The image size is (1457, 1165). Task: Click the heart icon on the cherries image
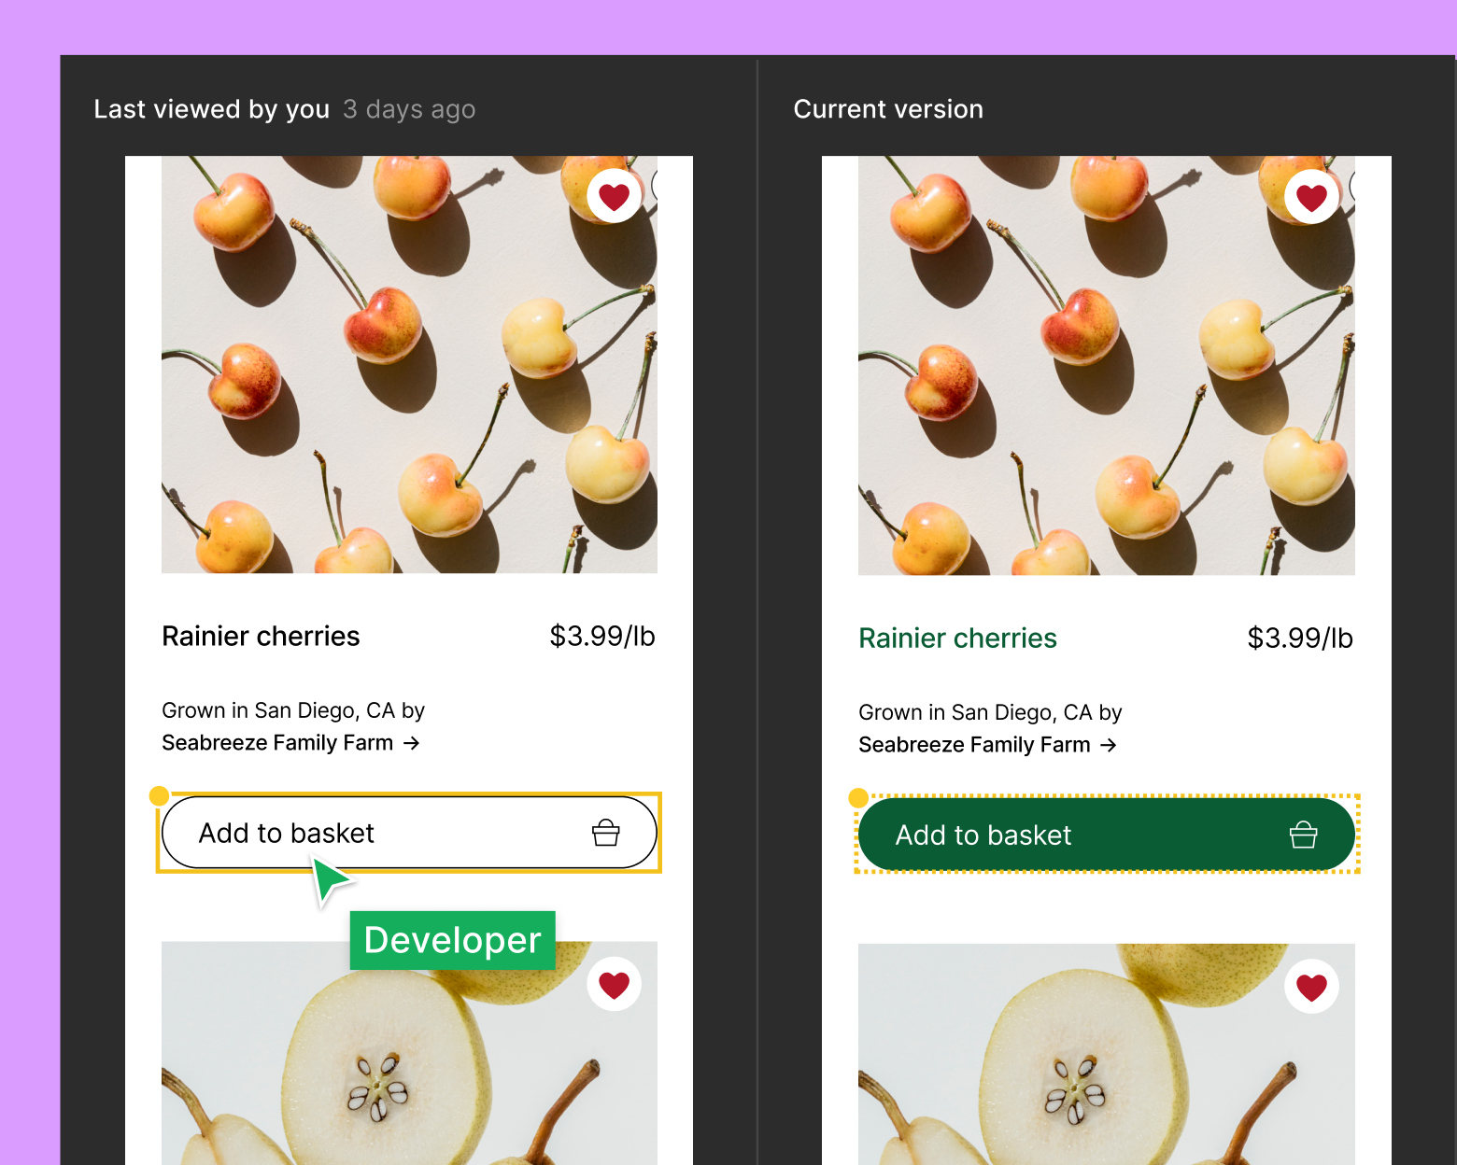(615, 196)
